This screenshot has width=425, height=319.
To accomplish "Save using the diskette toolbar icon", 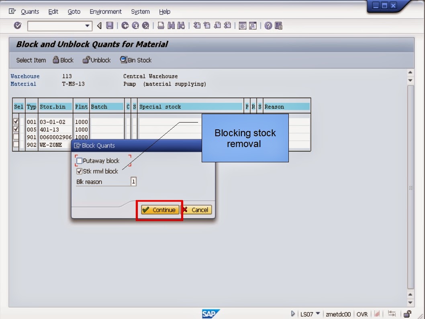I will [x=109, y=26].
